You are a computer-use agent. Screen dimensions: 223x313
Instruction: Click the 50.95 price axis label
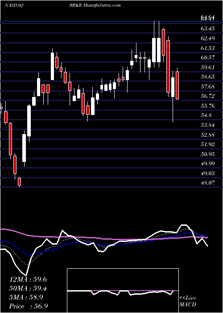(208, 154)
